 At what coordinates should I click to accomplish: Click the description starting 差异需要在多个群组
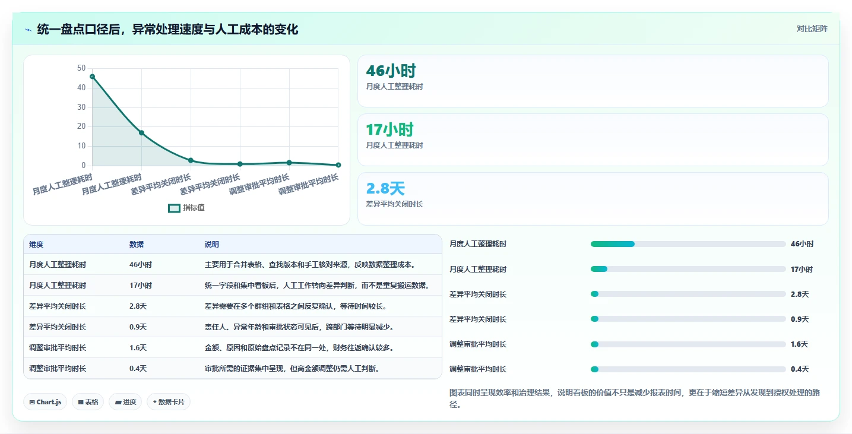tap(296, 306)
